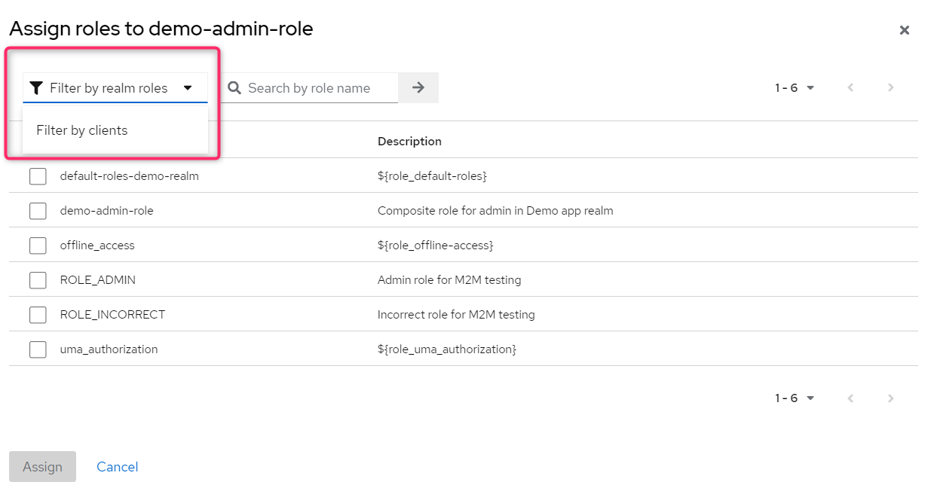
Task: Open the Filter by realm roles dropdown
Action: [x=115, y=88]
